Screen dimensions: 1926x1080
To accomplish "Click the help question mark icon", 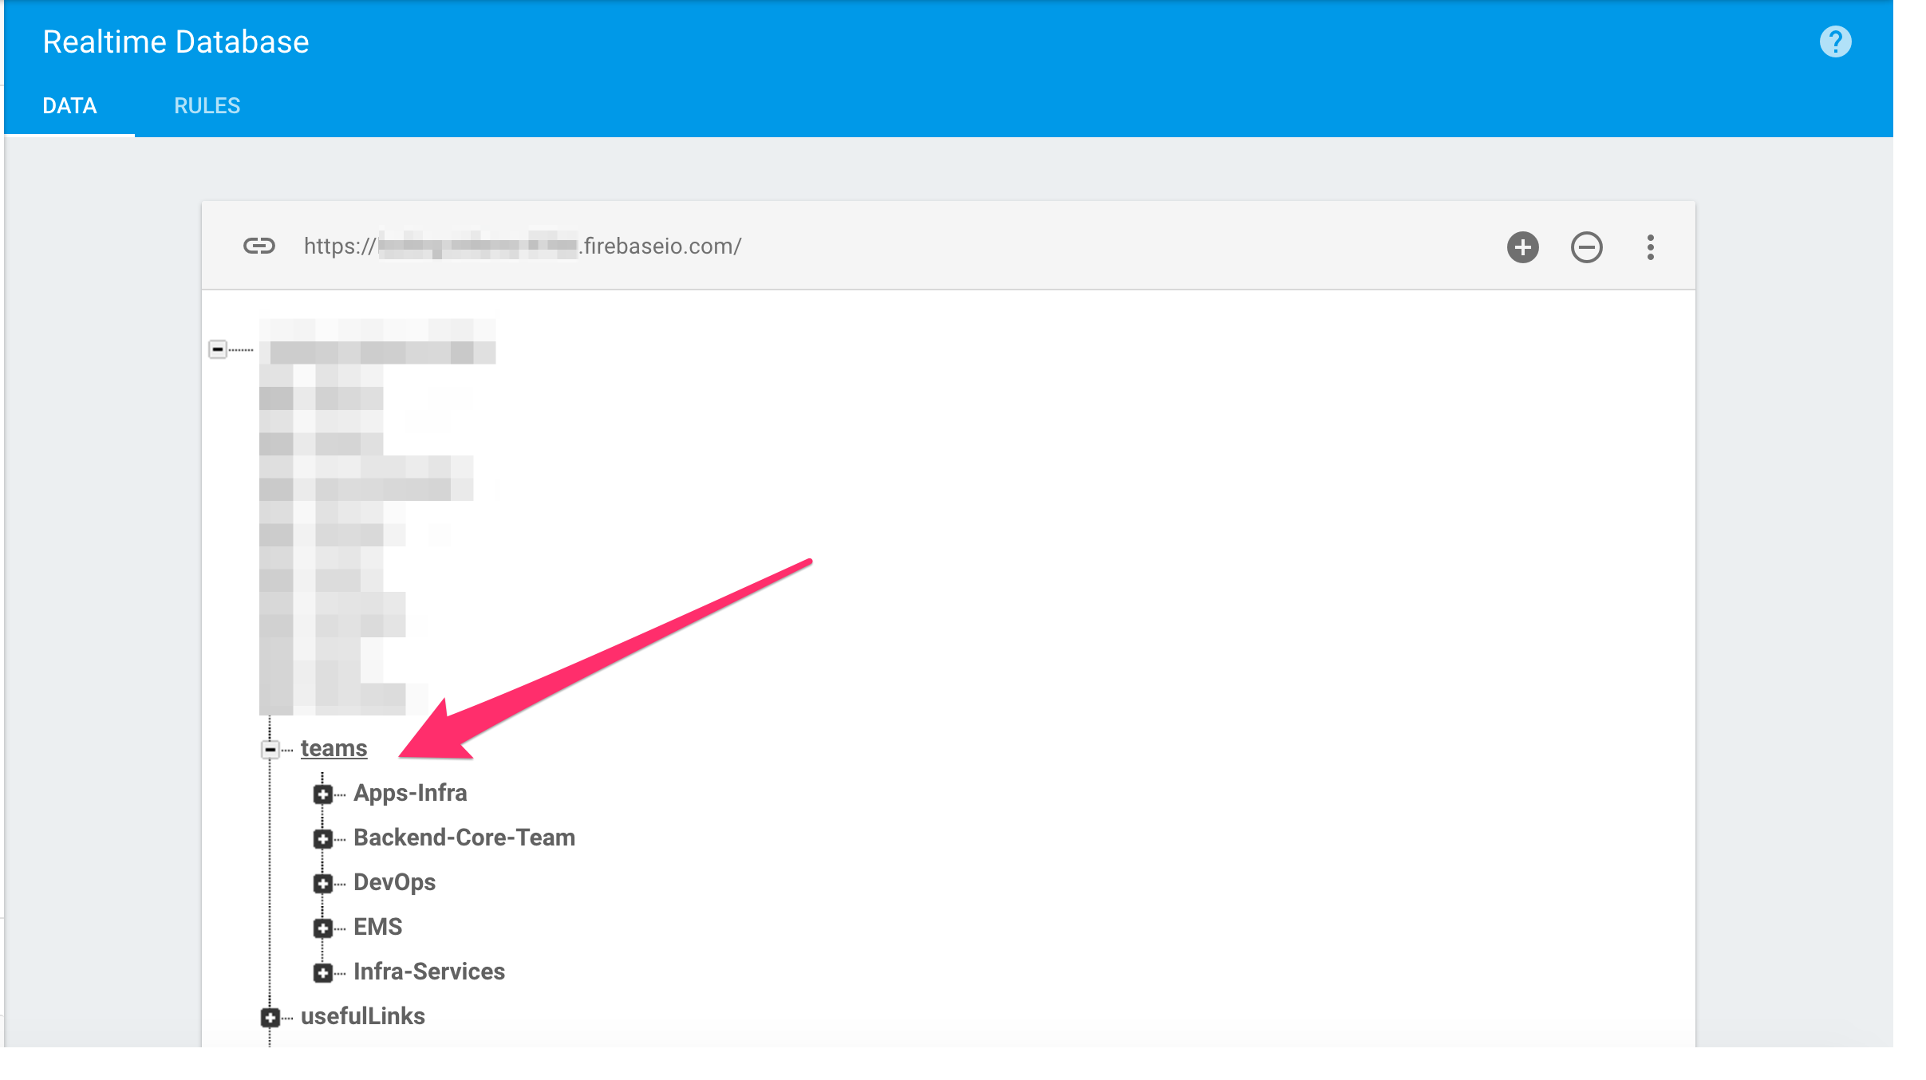I will point(1834,41).
